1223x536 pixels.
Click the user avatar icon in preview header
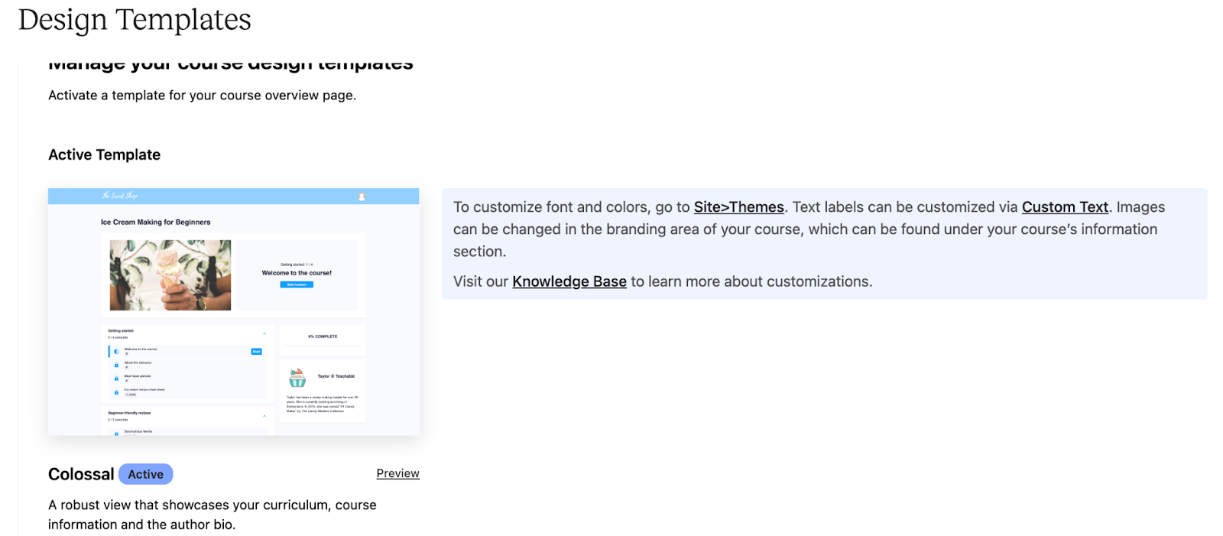362,197
